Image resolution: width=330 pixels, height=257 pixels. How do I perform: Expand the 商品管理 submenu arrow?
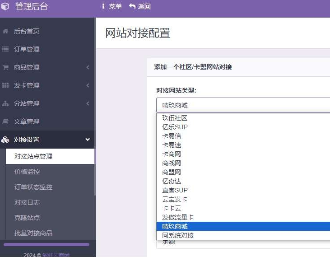[88, 67]
